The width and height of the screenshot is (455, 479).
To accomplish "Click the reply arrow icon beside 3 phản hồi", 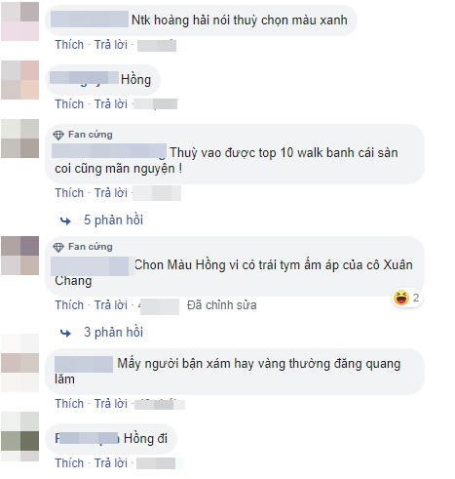I will click(65, 333).
